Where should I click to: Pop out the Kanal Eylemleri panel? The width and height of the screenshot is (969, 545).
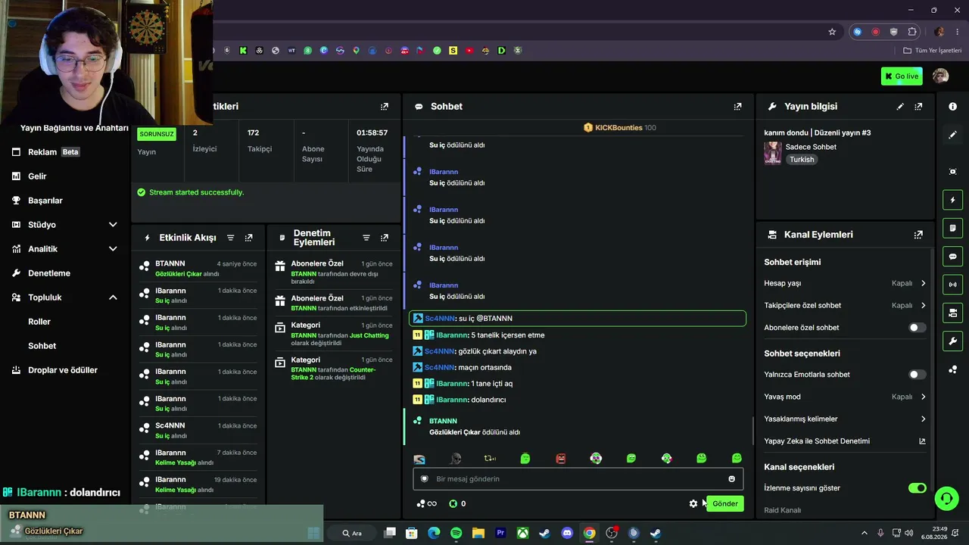918,235
